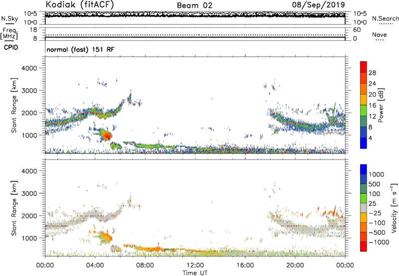This screenshot has width=399, height=276.
Task: Click the '1000' tick on Velocity colorbar
Action: pyautogui.click(x=377, y=174)
